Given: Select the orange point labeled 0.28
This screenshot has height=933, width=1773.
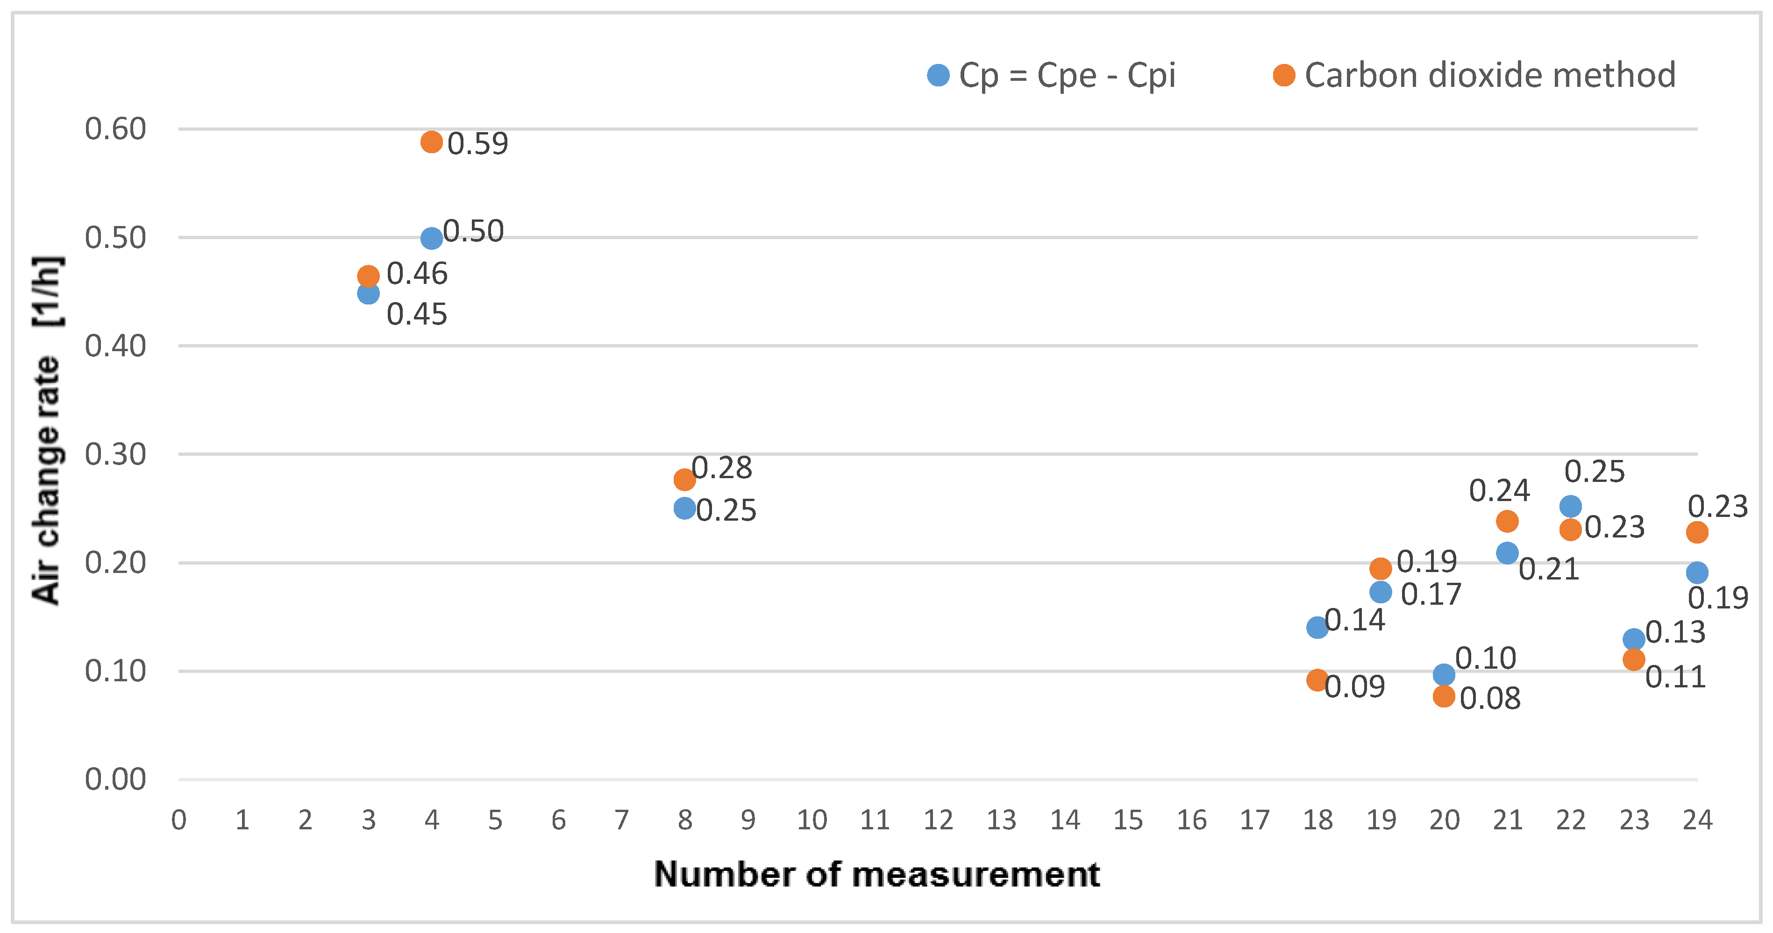Looking at the screenshot, I should coord(684,480).
